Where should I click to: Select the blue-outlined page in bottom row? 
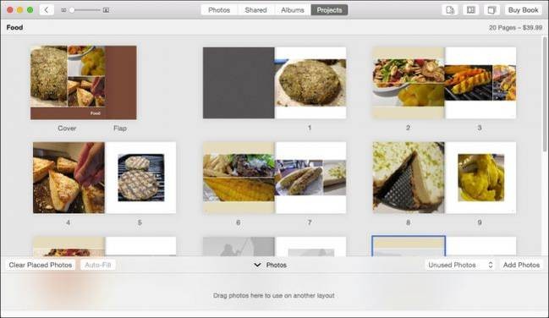pos(409,246)
